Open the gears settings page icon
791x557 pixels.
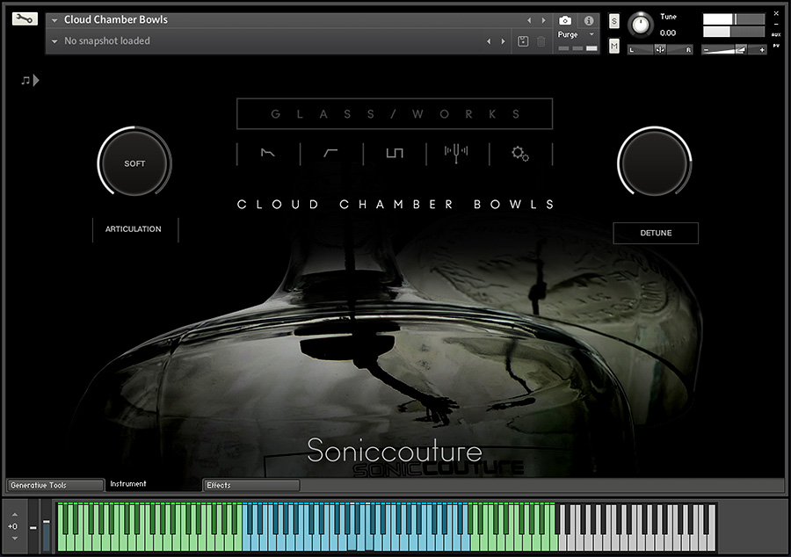[x=520, y=154]
